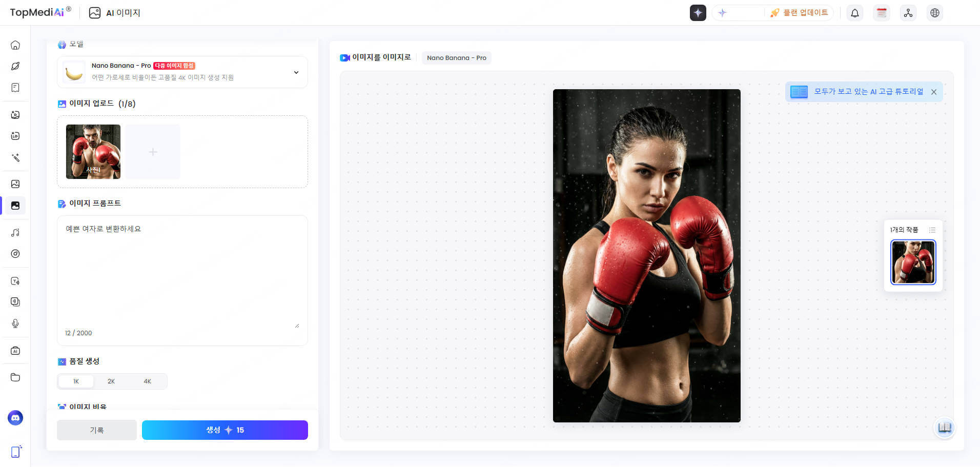Expand the Nano Banana - Pro model dropdown
Image resolution: width=980 pixels, height=467 pixels.
(x=296, y=72)
